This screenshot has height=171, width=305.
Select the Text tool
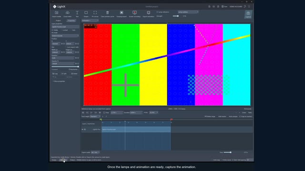pyautogui.click(x=77, y=14)
